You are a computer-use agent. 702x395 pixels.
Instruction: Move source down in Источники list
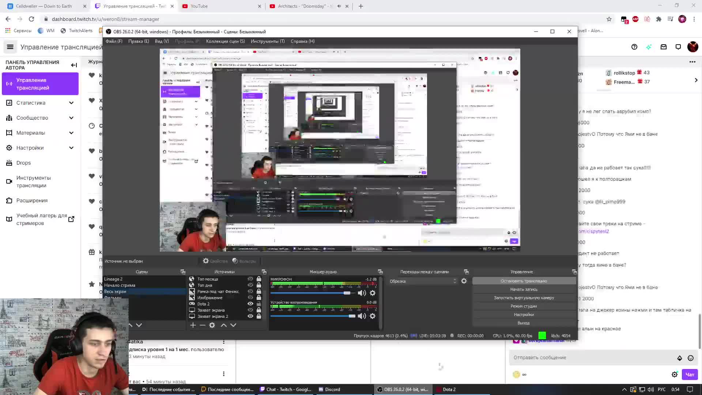[233, 325]
